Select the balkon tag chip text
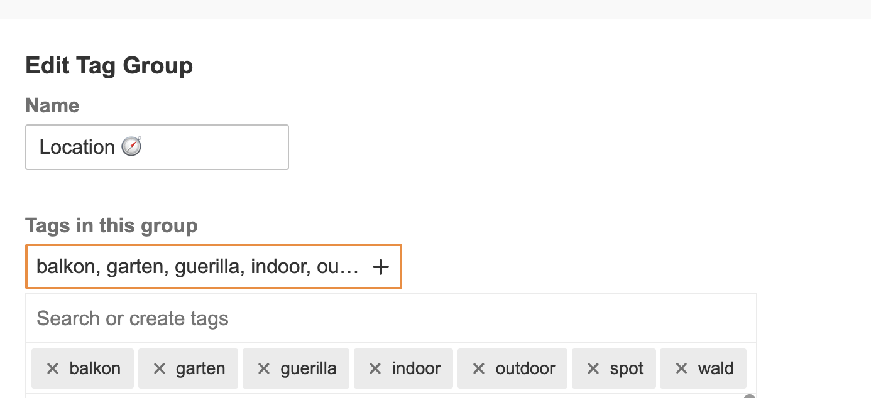Screen dimensions: 871x398 95,368
